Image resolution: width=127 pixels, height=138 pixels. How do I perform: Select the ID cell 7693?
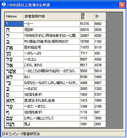100,118
